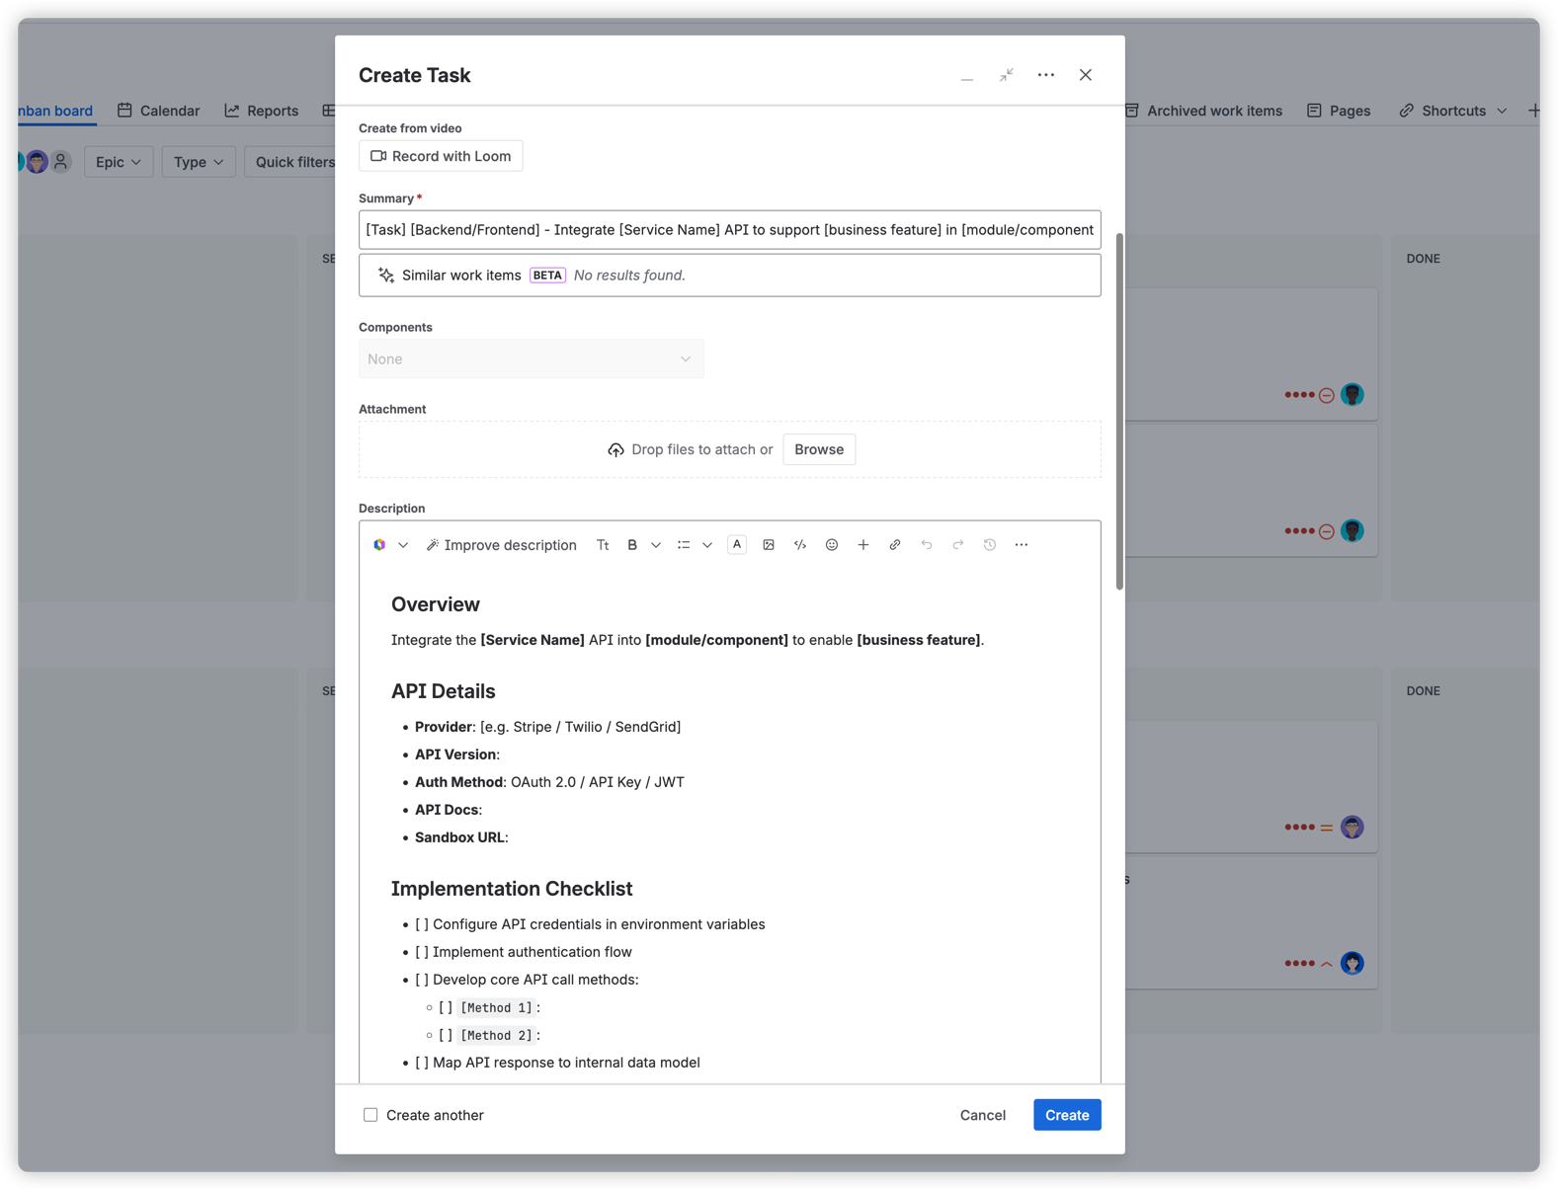
Task: Click the Cancel button
Action: point(983,1115)
